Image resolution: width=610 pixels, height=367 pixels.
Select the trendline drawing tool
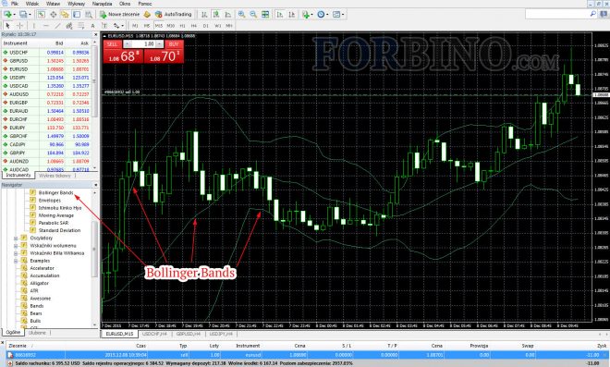[57, 26]
